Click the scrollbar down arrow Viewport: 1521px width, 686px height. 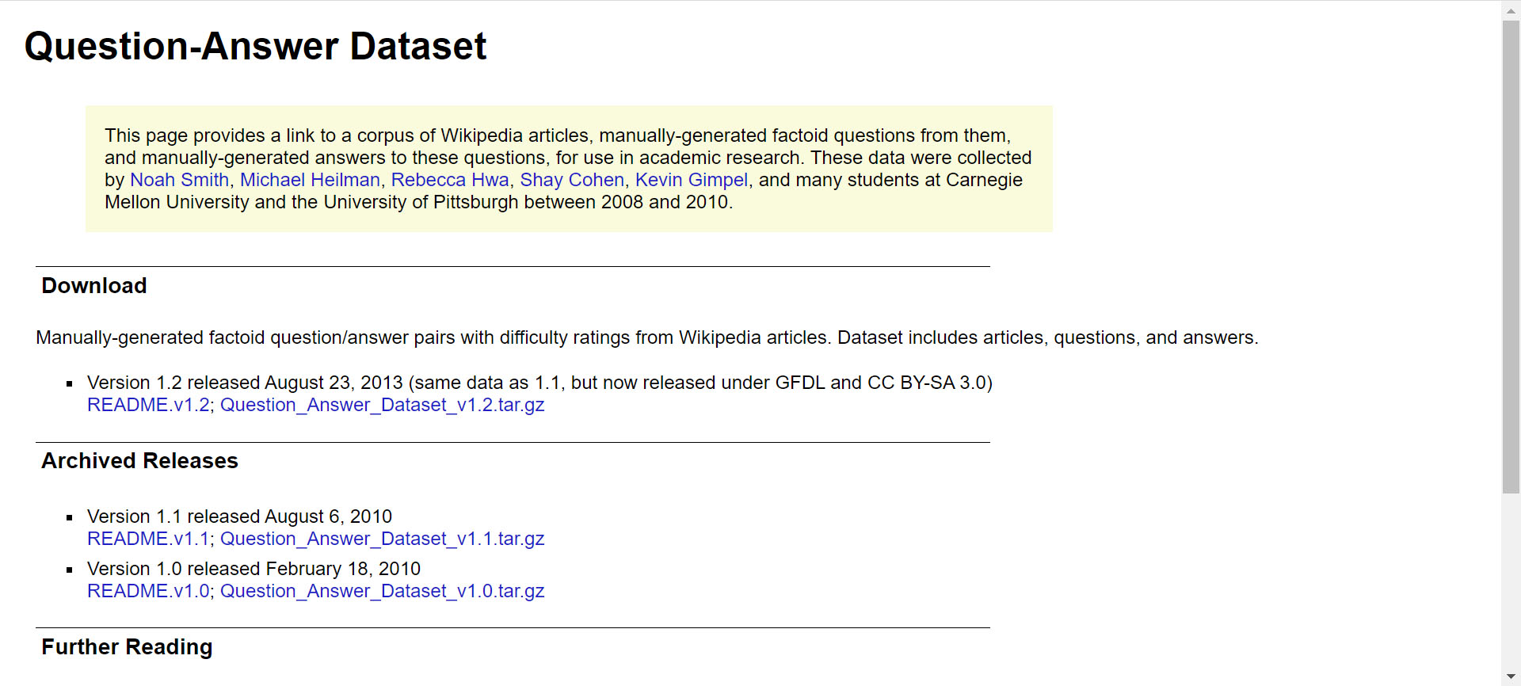[1511, 676]
